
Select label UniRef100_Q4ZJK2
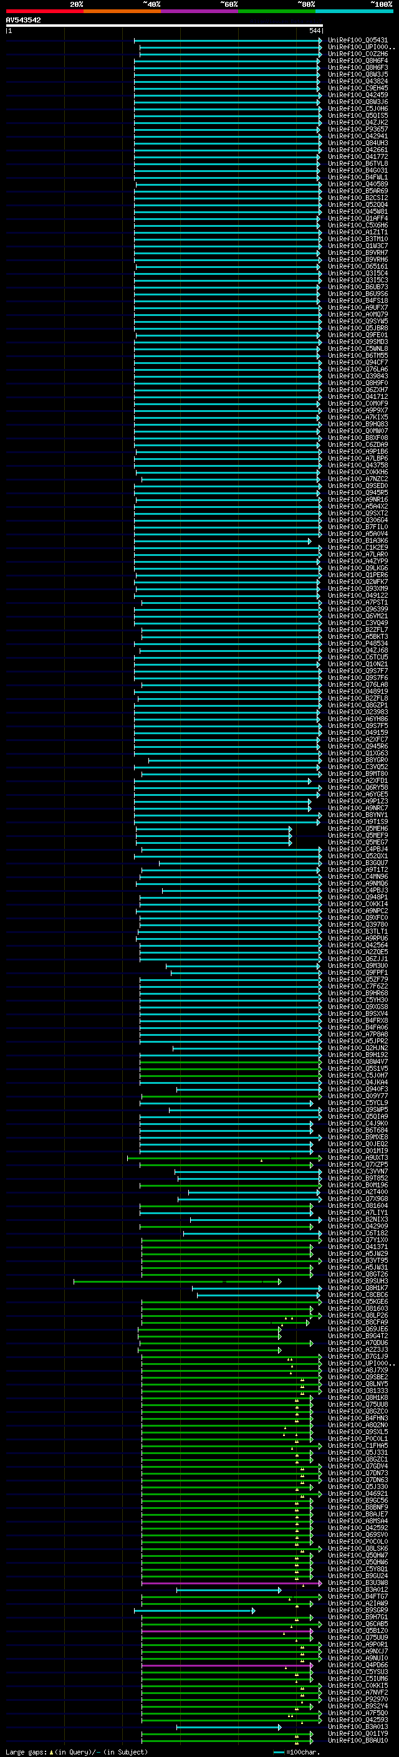click(x=357, y=123)
